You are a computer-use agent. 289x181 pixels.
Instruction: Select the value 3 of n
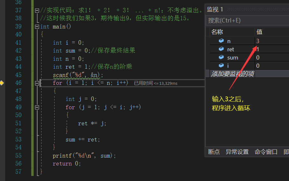[258, 41]
